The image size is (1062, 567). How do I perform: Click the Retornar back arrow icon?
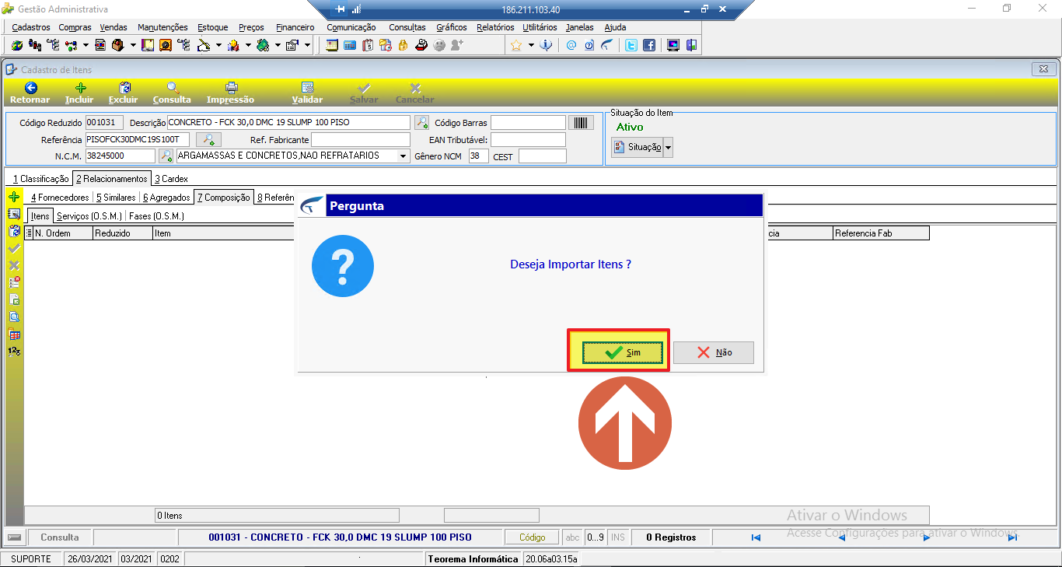(30, 88)
